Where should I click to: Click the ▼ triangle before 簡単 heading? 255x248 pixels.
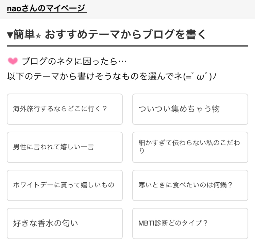point(10,35)
